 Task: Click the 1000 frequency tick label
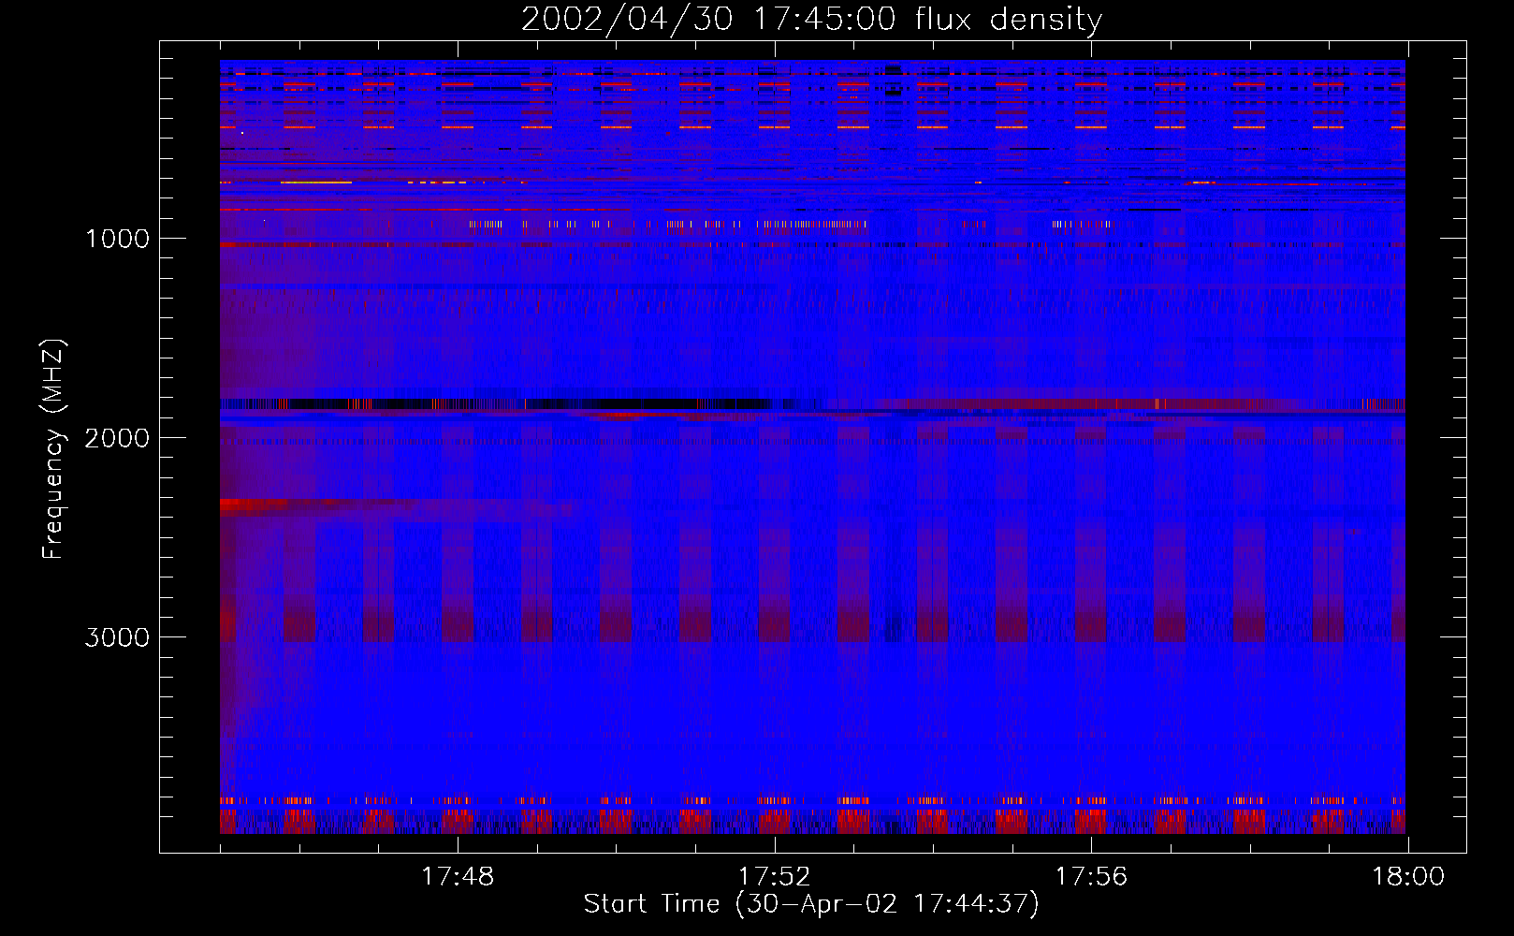(x=117, y=239)
